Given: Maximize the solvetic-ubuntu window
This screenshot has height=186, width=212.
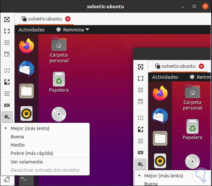Looking at the screenshot, I should 194,6.
